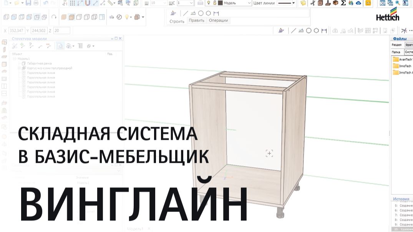Click the Z coordinate field
This screenshot has height=232, width=413.
tap(61, 31)
